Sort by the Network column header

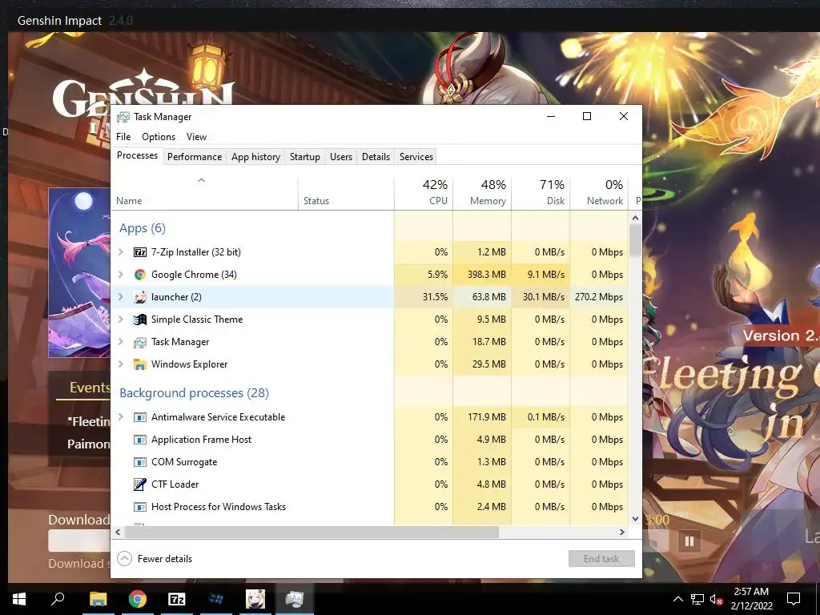click(x=599, y=193)
